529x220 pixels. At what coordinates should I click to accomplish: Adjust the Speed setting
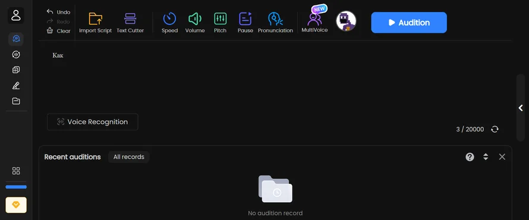point(169,23)
